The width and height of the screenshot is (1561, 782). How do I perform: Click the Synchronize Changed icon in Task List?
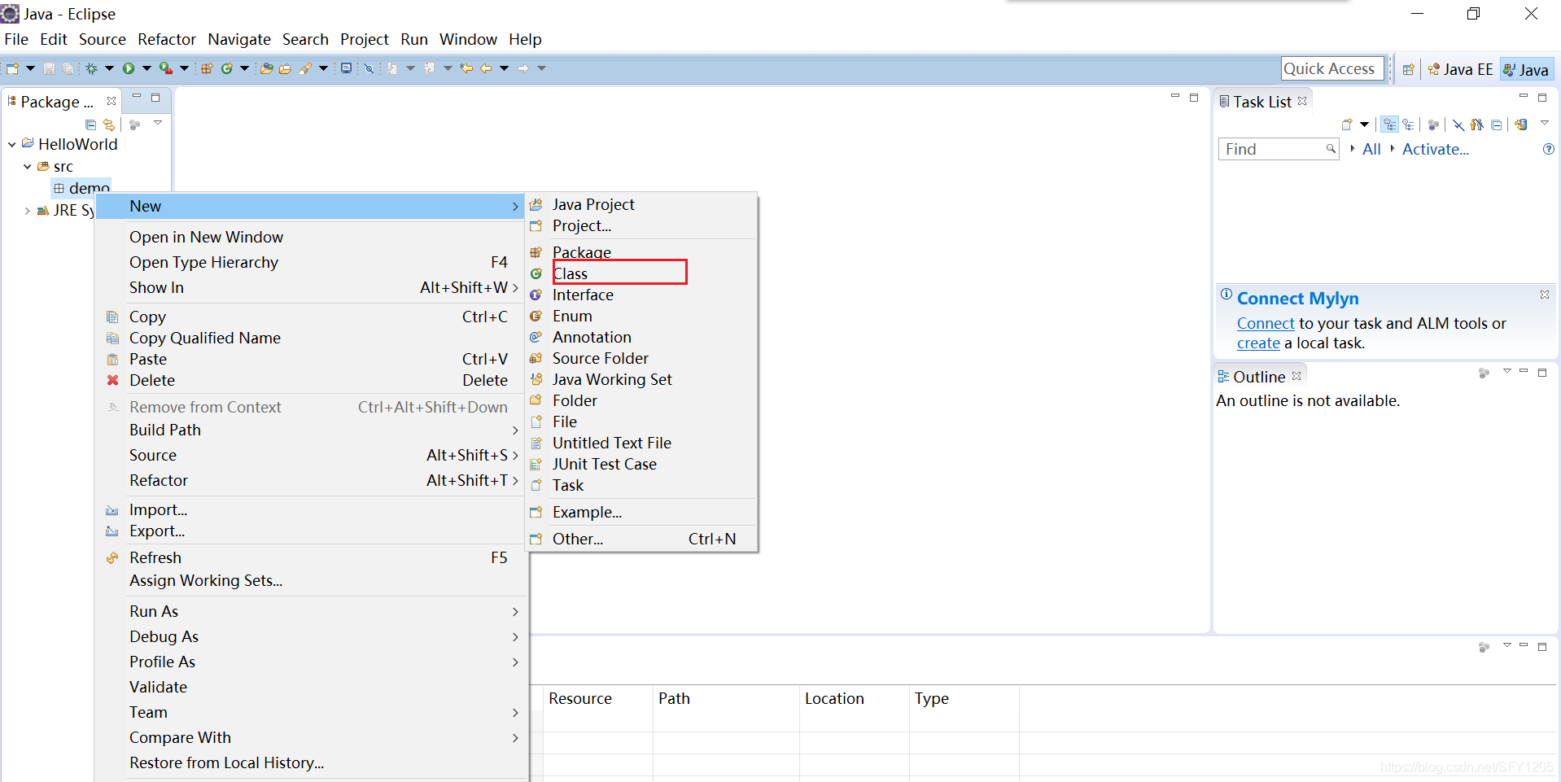pos(1520,125)
